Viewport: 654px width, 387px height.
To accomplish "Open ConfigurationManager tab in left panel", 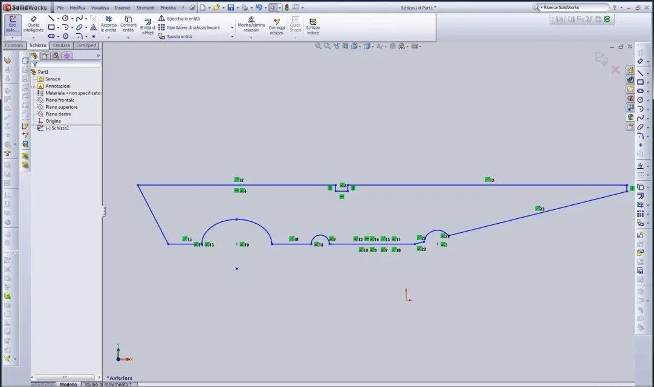I will click(x=56, y=56).
